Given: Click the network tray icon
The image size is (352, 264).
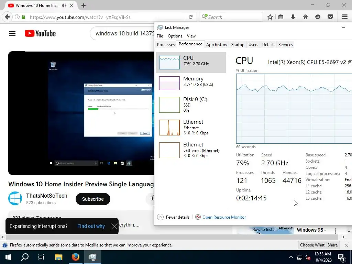Looking at the screenshot, I should point(299,257).
